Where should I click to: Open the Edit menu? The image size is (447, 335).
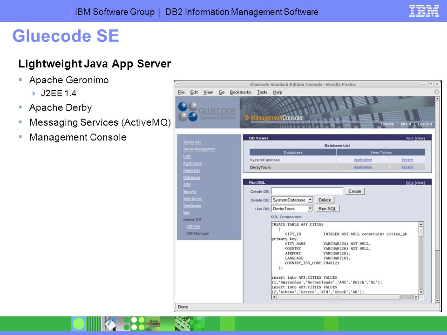(194, 92)
